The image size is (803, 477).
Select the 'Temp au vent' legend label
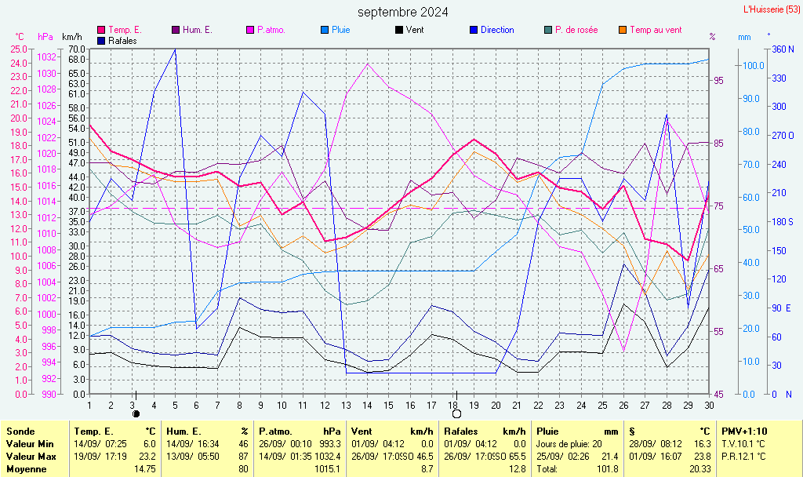[656, 31]
